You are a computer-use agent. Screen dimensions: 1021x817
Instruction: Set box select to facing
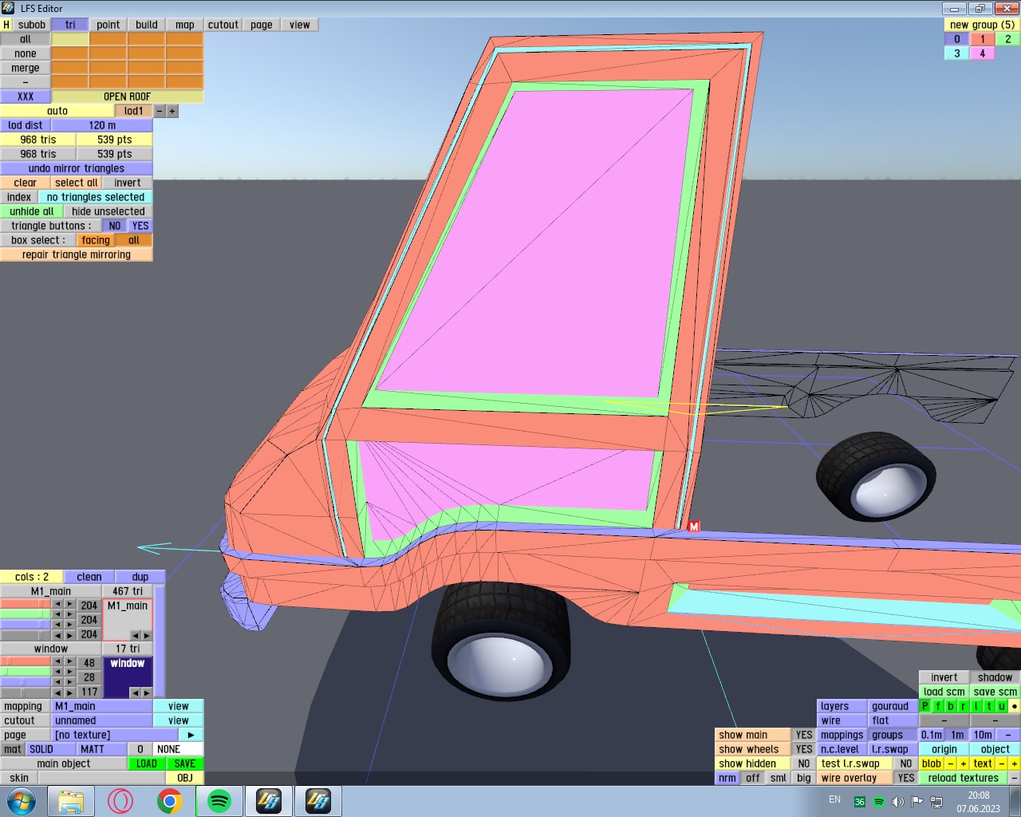(96, 240)
